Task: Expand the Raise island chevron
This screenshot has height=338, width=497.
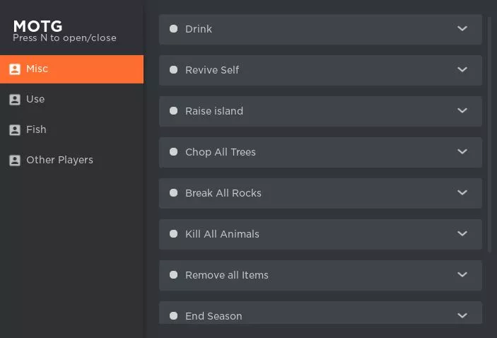Action: (462, 110)
